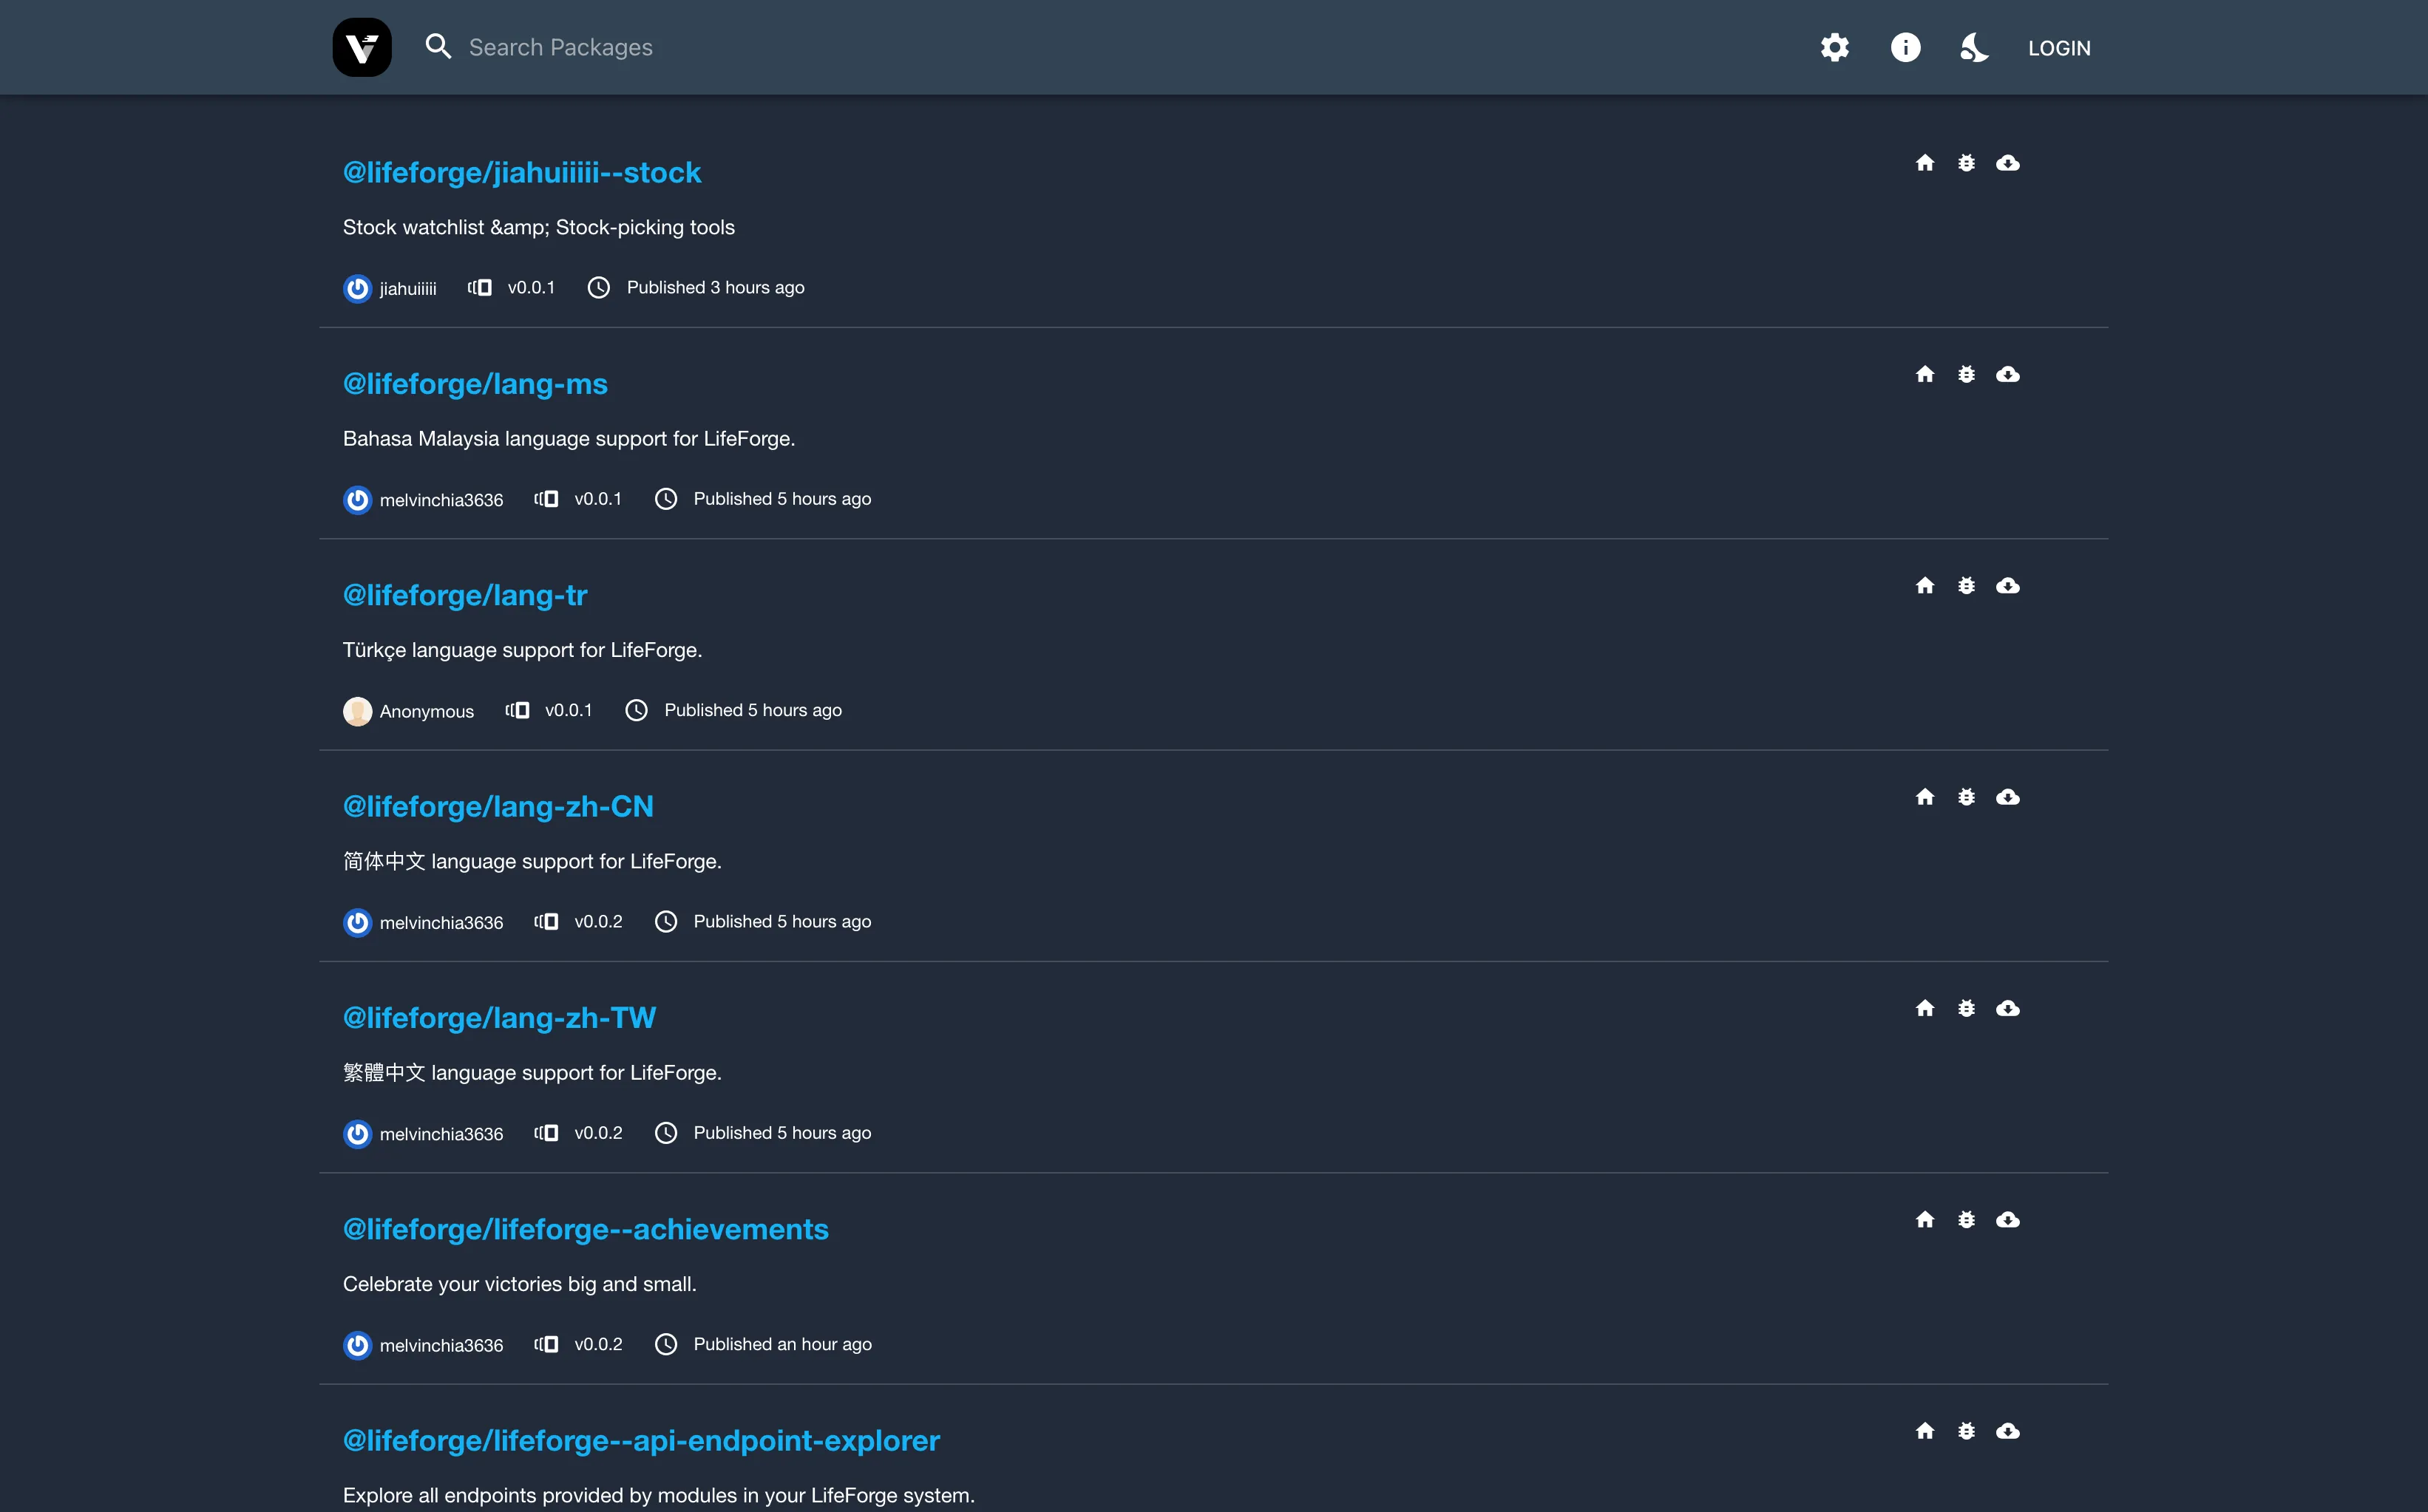Open bug report icon for lifeforge--achievements package
The width and height of the screenshot is (2428, 1512).
[x=1967, y=1220]
